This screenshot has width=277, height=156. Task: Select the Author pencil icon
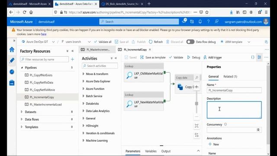point(12,61)
